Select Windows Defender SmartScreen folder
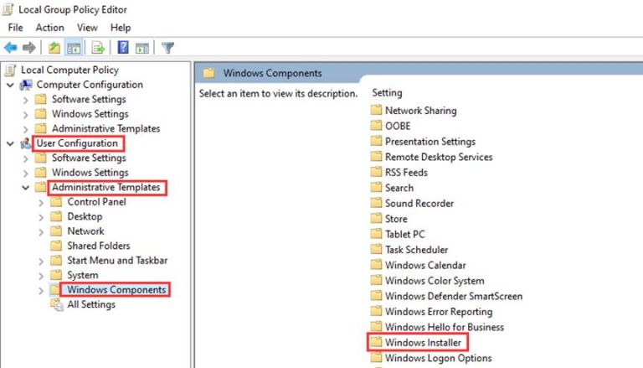This screenshot has width=643, height=368. point(453,296)
